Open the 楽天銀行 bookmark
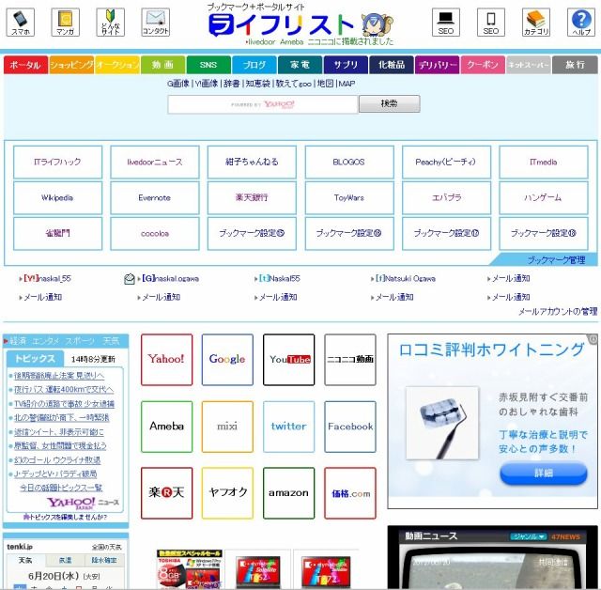Screen dimensions: 601x590 (252, 198)
